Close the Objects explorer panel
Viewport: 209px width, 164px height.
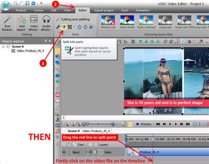50,41
